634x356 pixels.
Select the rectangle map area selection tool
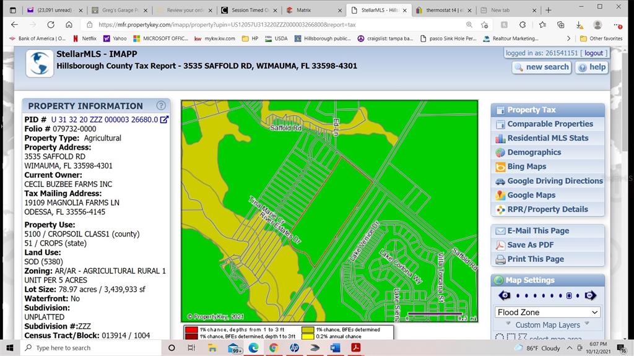[511, 337]
